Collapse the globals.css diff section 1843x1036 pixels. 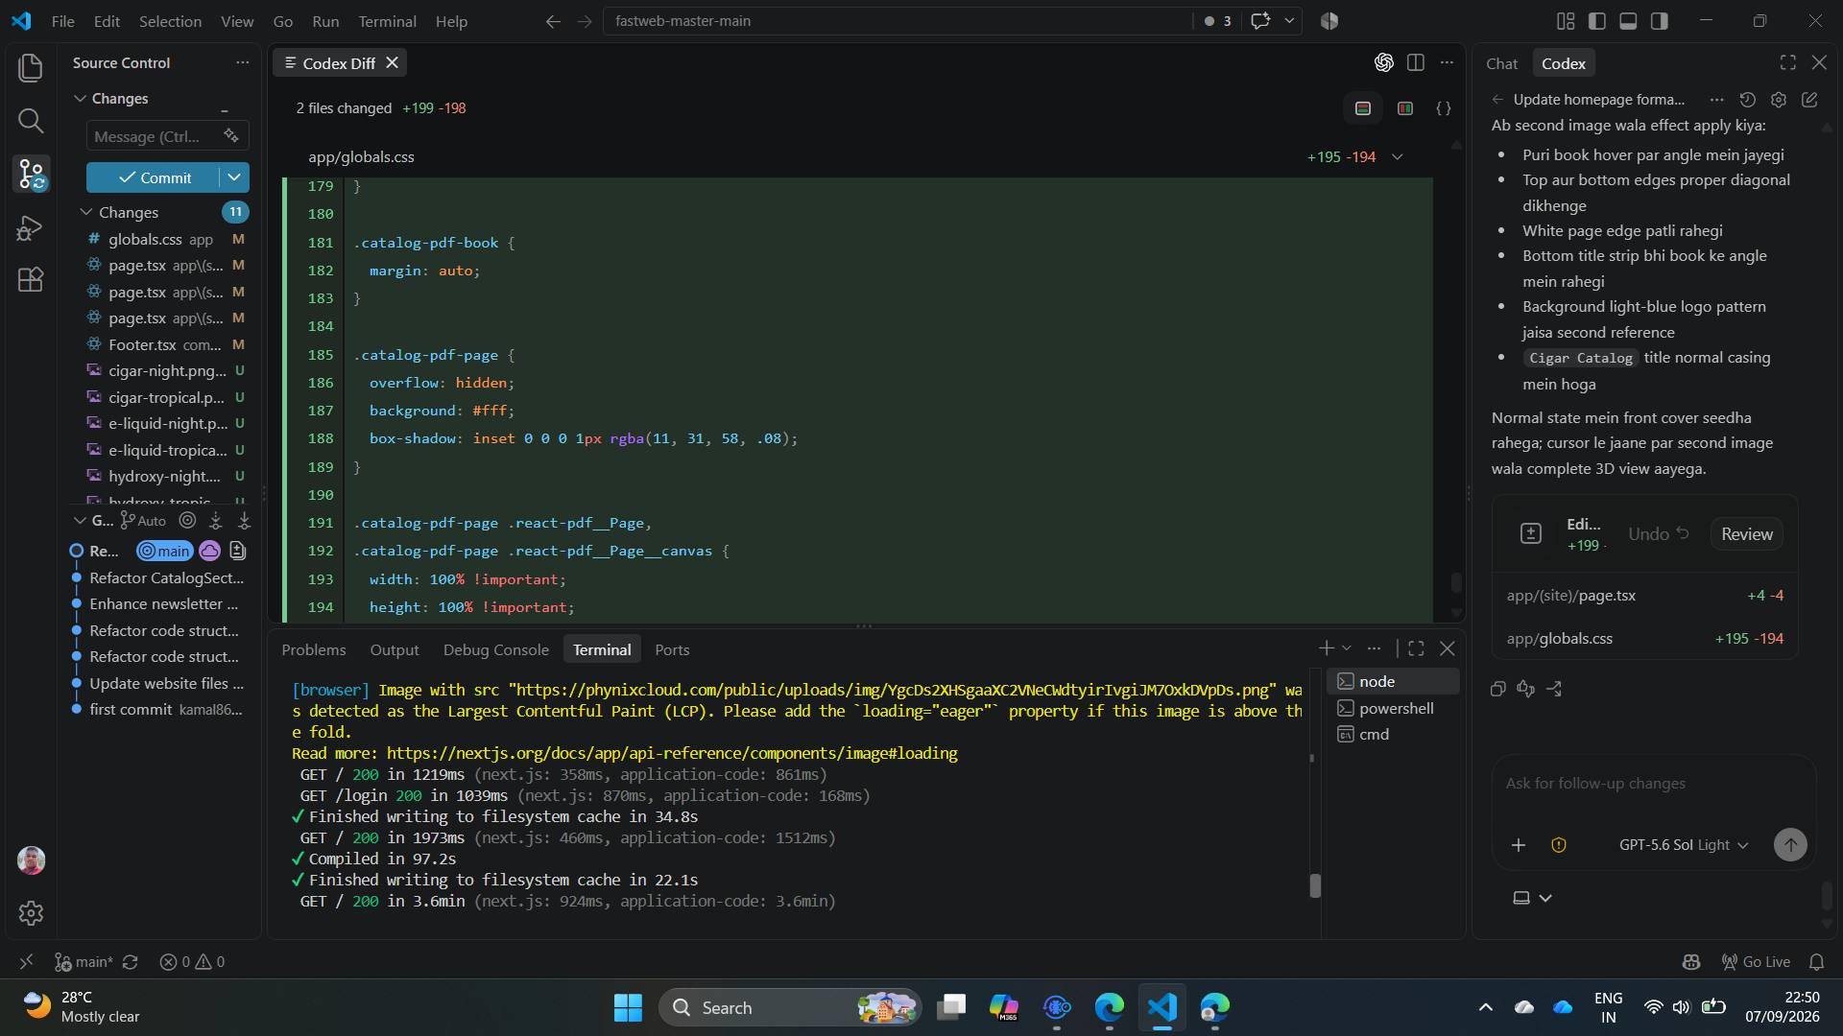(1398, 157)
